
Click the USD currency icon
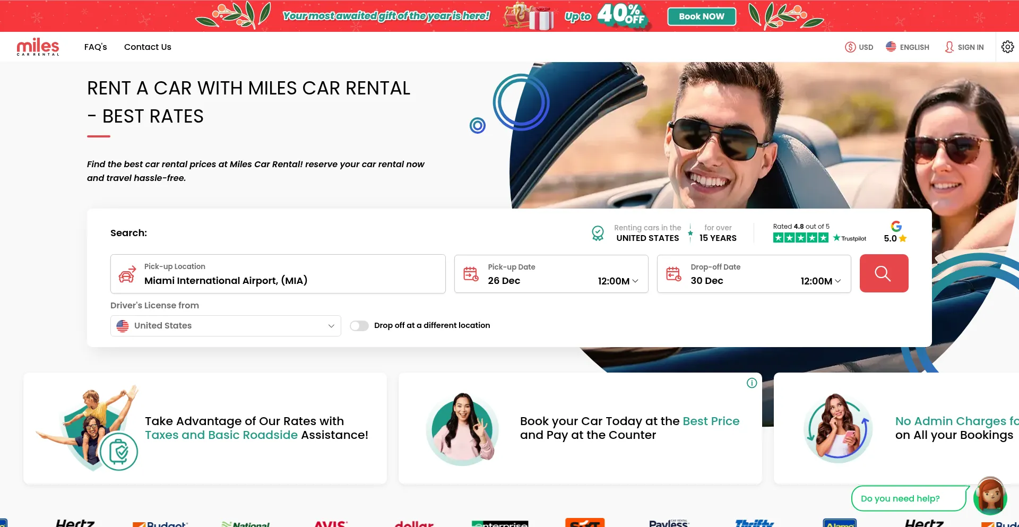(x=850, y=47)
